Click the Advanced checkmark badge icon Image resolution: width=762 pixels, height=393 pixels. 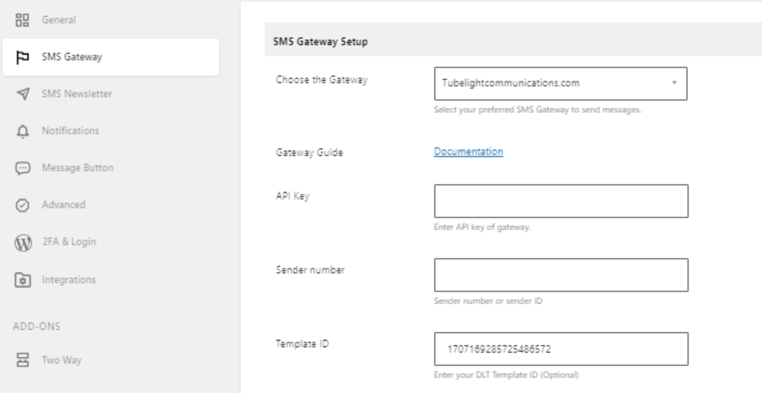[22, 205]
